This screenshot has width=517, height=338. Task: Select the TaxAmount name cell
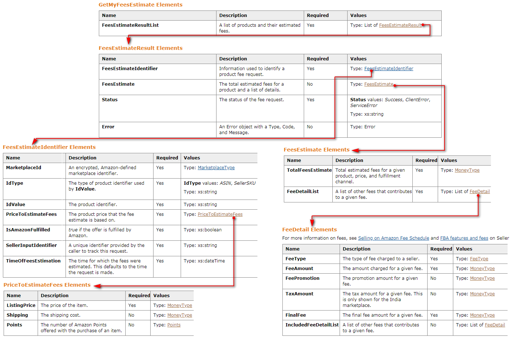click(311, 300)
